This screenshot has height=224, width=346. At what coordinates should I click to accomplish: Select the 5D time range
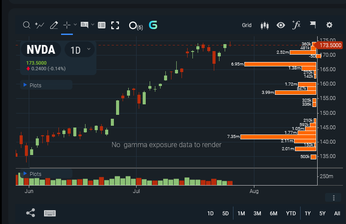click(x=225, y=214)
